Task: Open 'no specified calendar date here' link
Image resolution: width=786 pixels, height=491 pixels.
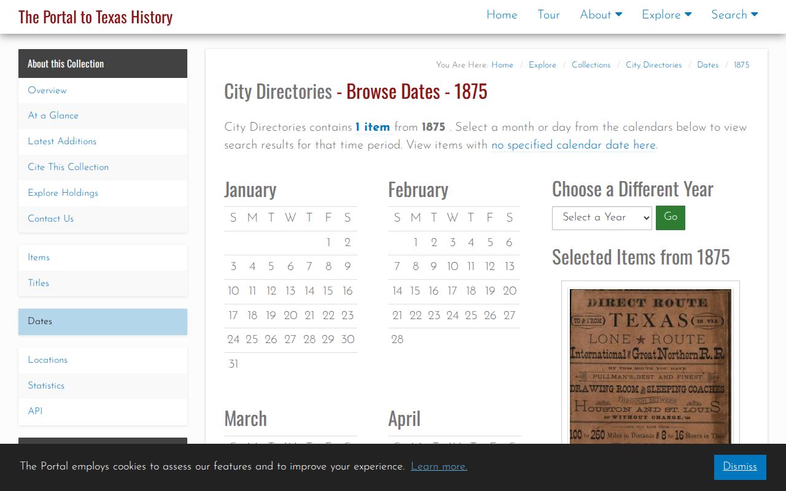Action: pyautogui.click(x=574, y=145)
